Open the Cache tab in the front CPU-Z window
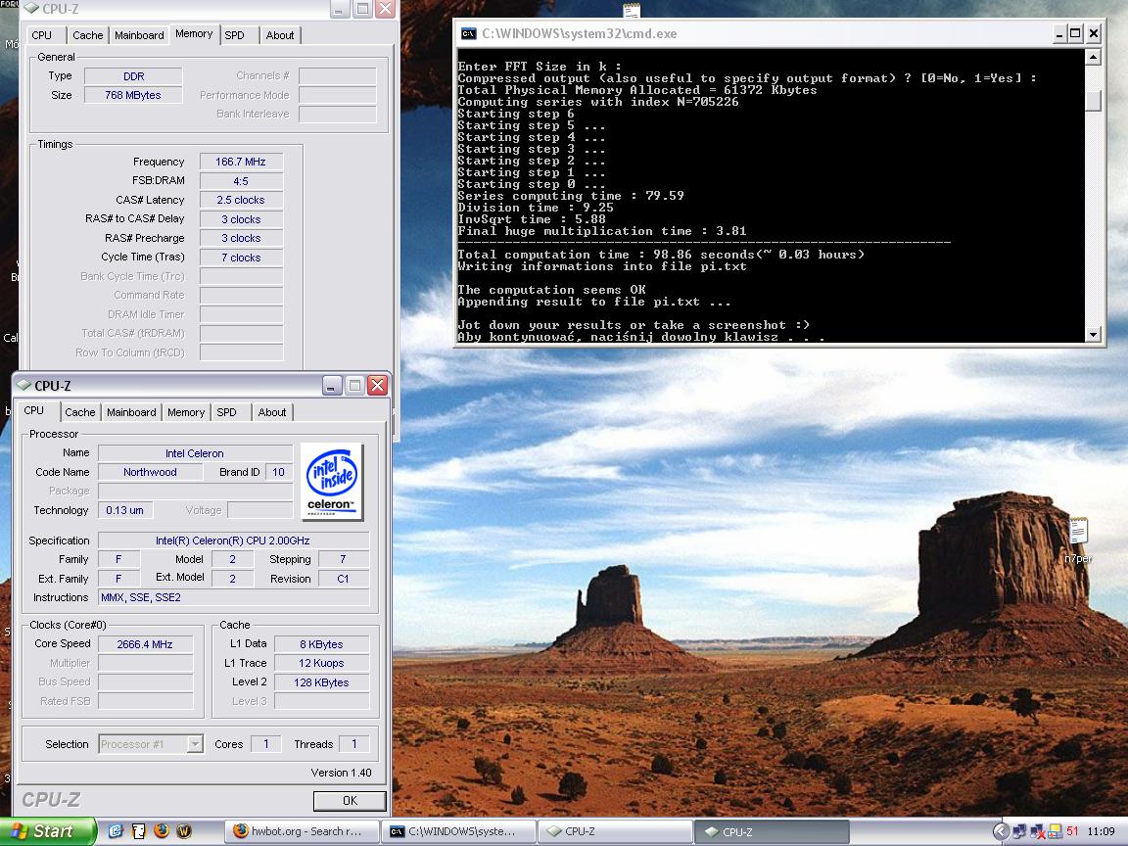 click(x=80, y=412)
